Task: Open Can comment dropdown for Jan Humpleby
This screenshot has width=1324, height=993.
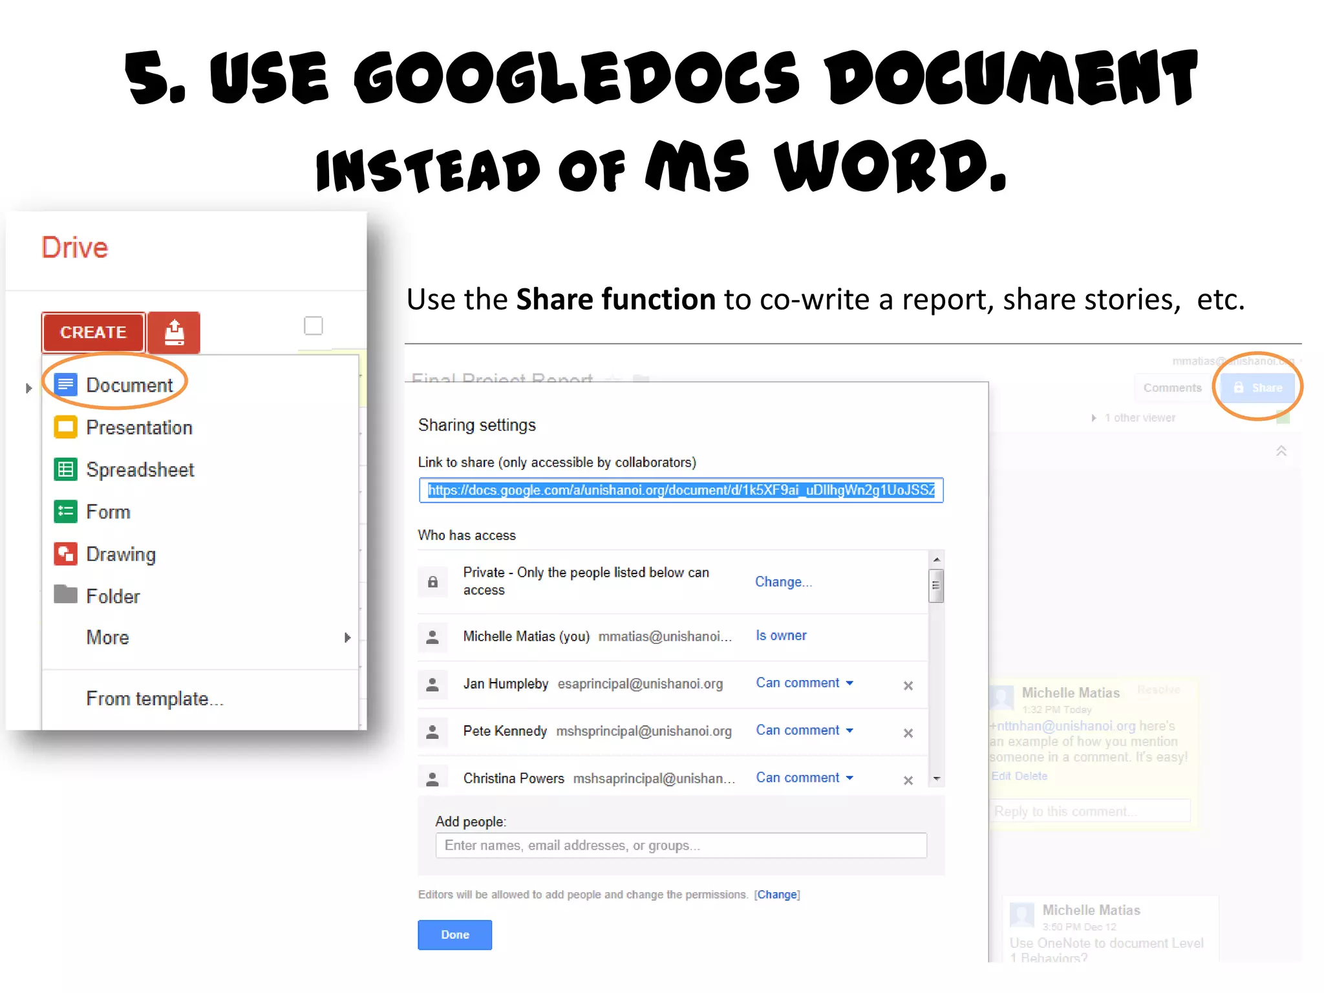Action: coord(805,683)
